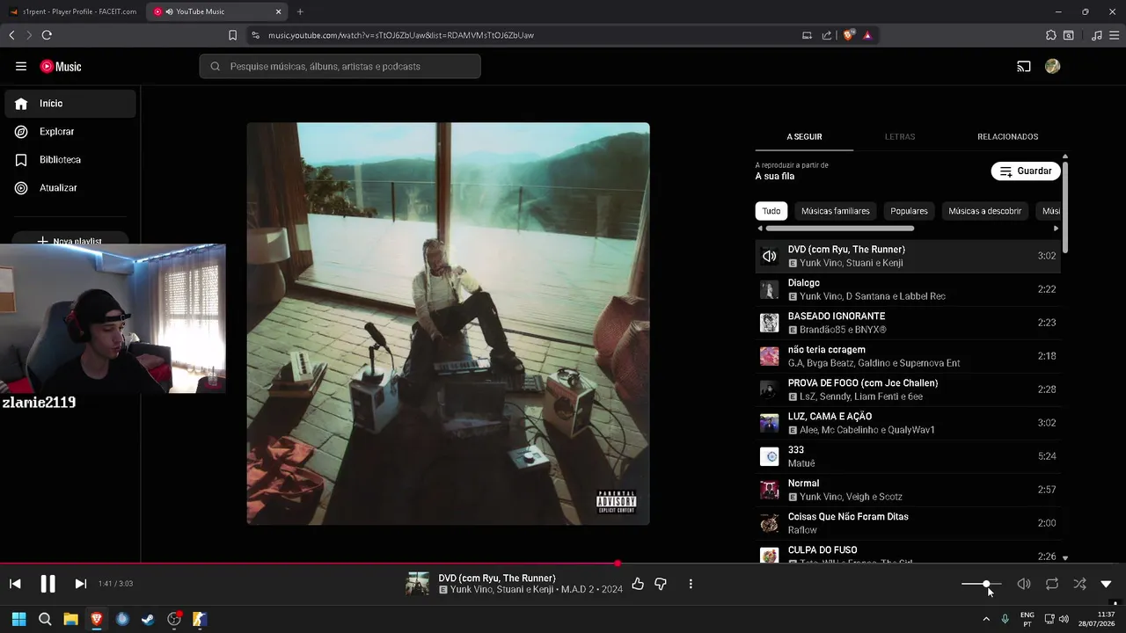The width and height of the screenshot is (1126, 633).
Task: Mute the player volume icon
Action: [1024, 584]
